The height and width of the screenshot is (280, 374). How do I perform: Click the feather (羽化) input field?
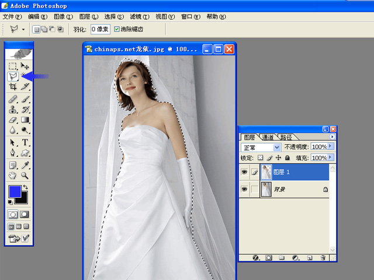[100, 29]
